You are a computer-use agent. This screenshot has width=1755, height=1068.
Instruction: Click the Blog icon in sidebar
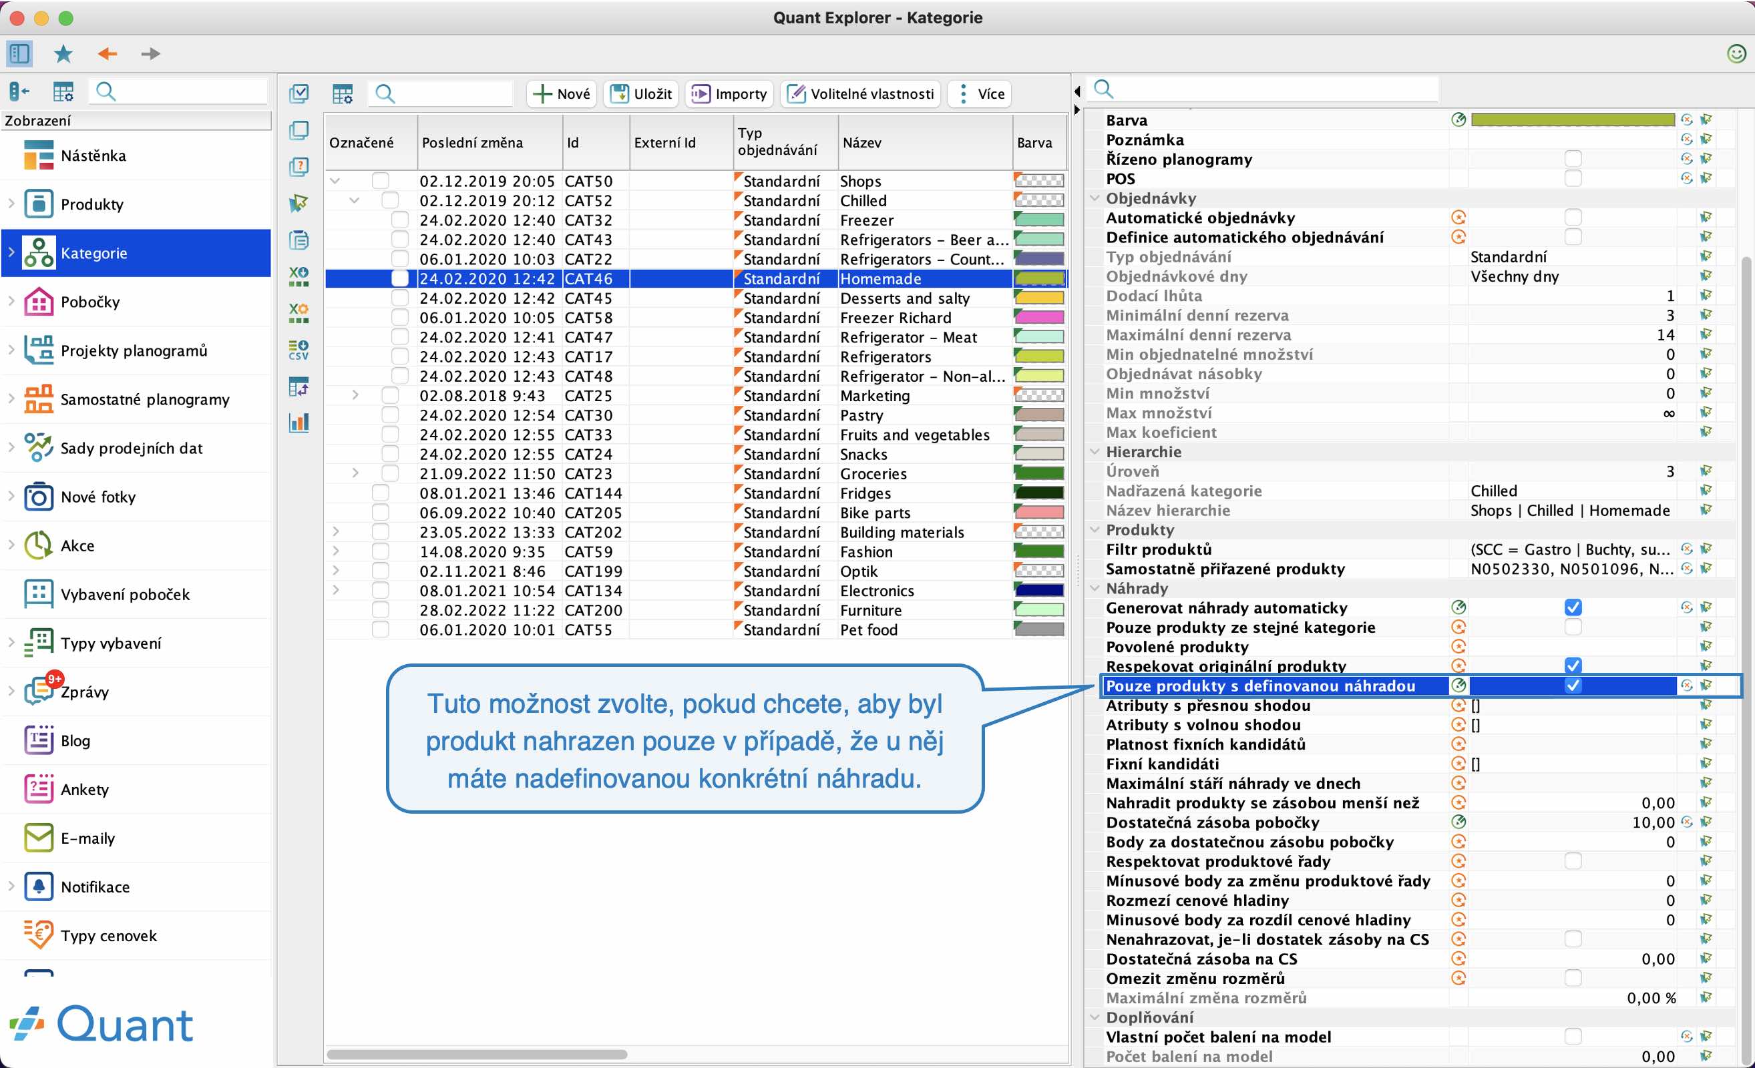pos(39,740)
